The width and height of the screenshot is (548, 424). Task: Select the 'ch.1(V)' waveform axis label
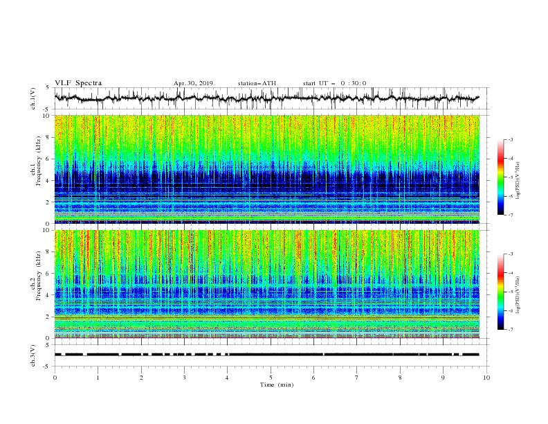pos(33,98)
